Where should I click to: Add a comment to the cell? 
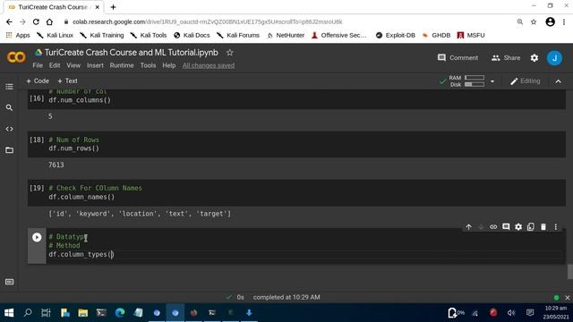[x=506, y=227]
